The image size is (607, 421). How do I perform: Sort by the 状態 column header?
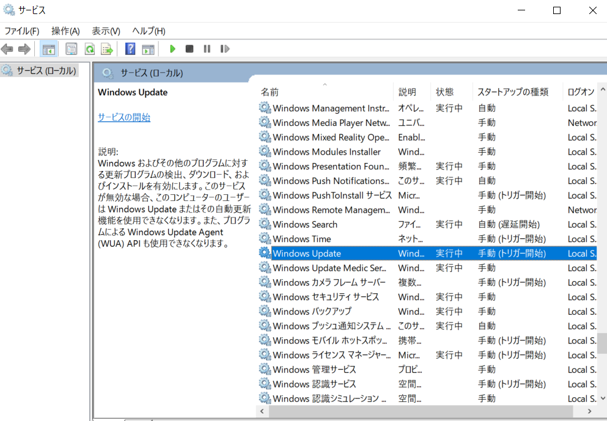pos(451,92)
